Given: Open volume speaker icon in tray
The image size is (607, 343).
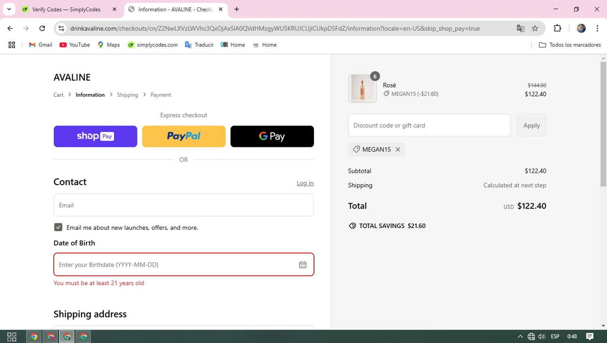Looking at the screenshot, I should (x=541, y=337).
